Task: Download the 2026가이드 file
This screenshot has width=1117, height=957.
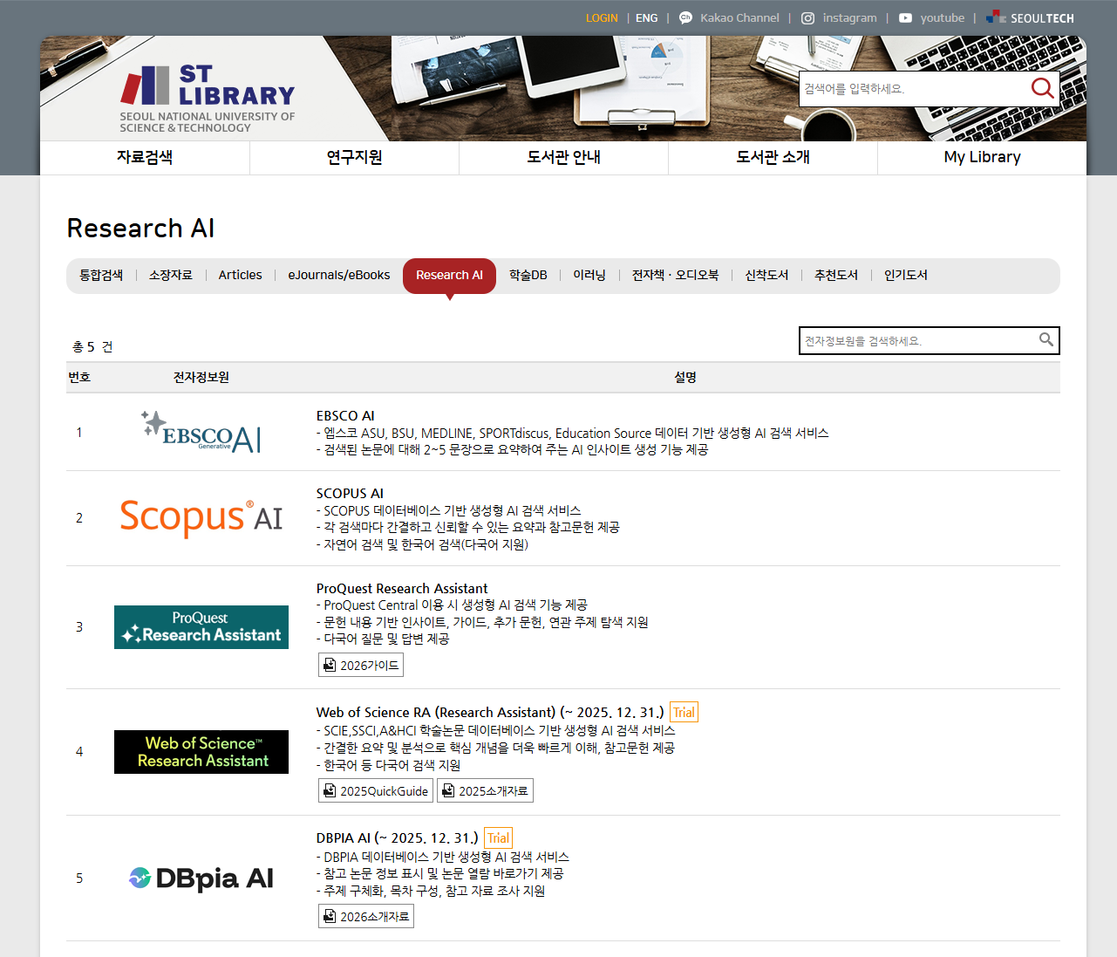Action: (x=361, y=666)
